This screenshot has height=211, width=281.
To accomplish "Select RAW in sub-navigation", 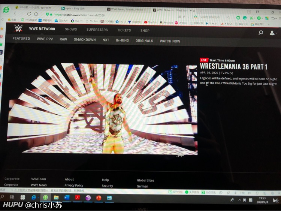I will pos(63,39).
